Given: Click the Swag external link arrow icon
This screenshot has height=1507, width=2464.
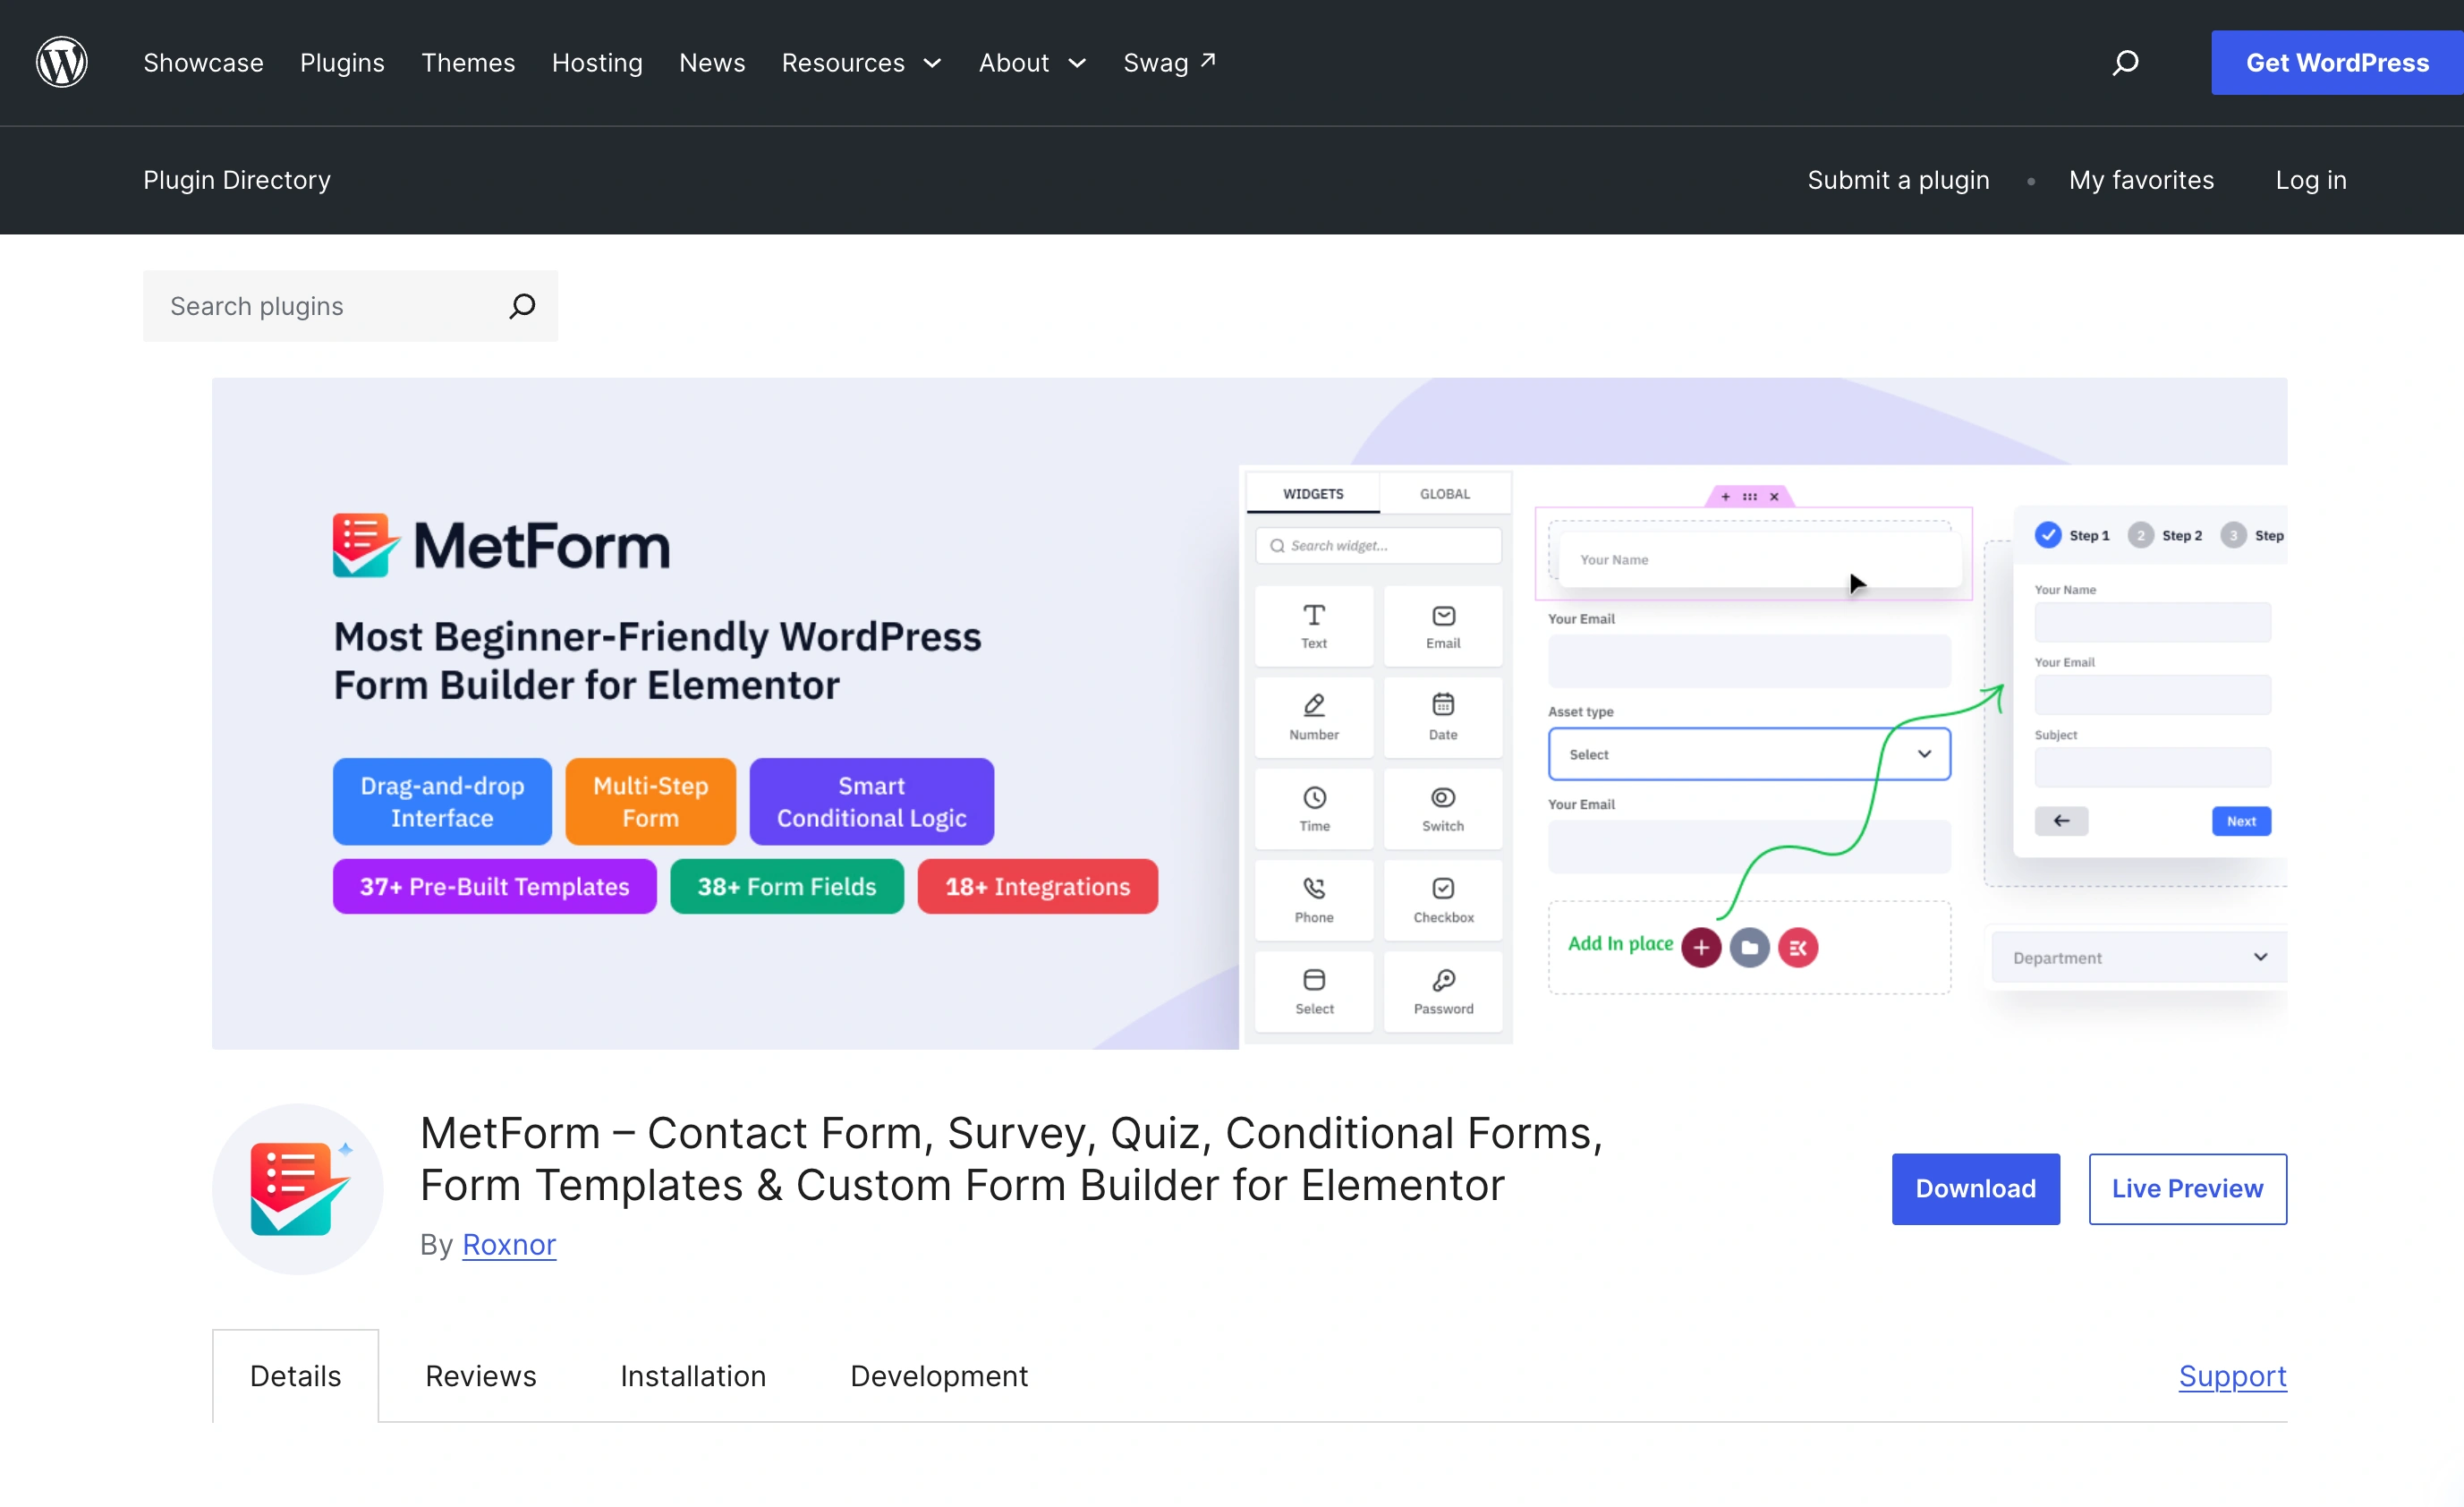Looking at the screenshot, I should click(x=1208, y=60).
